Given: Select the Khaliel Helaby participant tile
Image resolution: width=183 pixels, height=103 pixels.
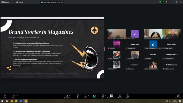Looking at the screenshot, I should [x=171, y=44].
